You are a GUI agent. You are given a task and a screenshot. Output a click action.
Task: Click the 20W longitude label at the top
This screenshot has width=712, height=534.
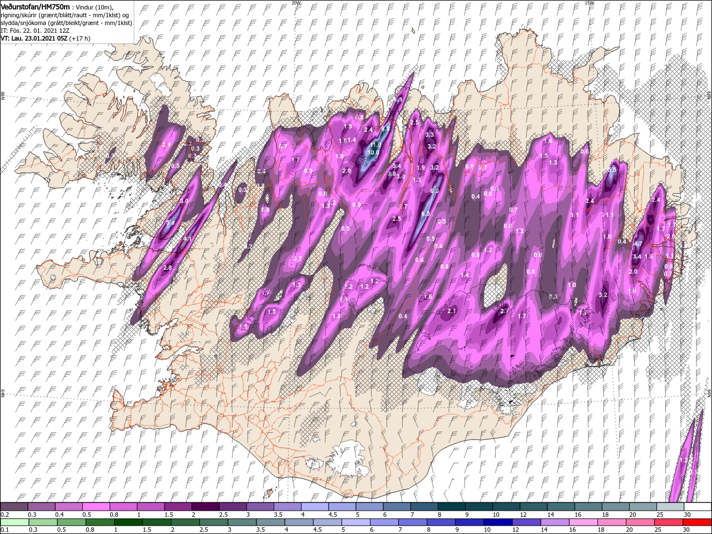click(x=296, y=3)
